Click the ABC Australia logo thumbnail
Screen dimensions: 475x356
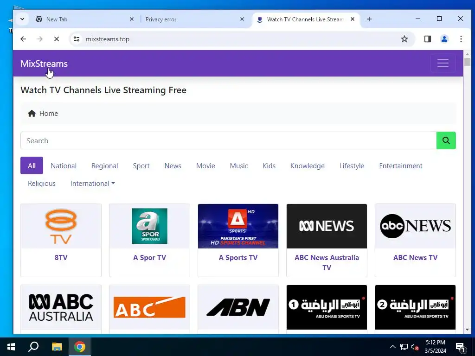coord(61,307)
